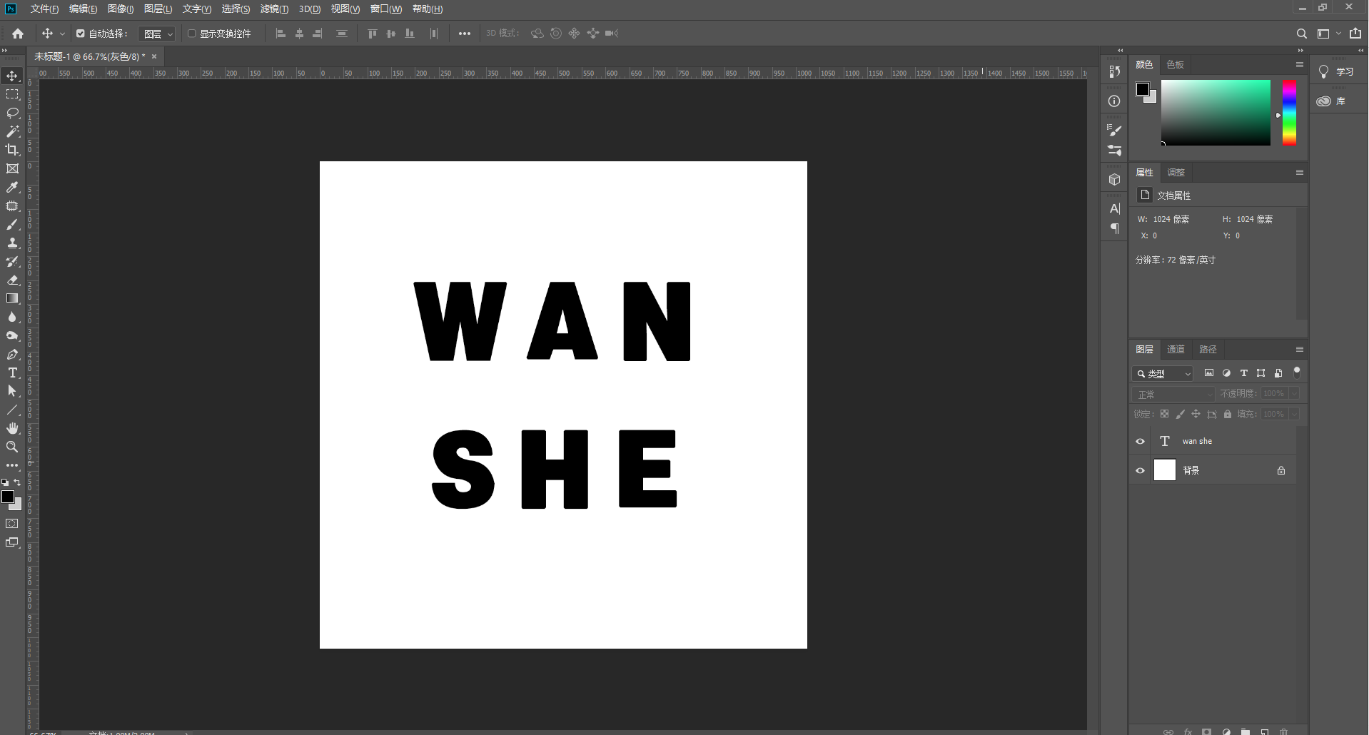
Task: Open the 调整 Adjustments tab
Action: coord(1176,172)
